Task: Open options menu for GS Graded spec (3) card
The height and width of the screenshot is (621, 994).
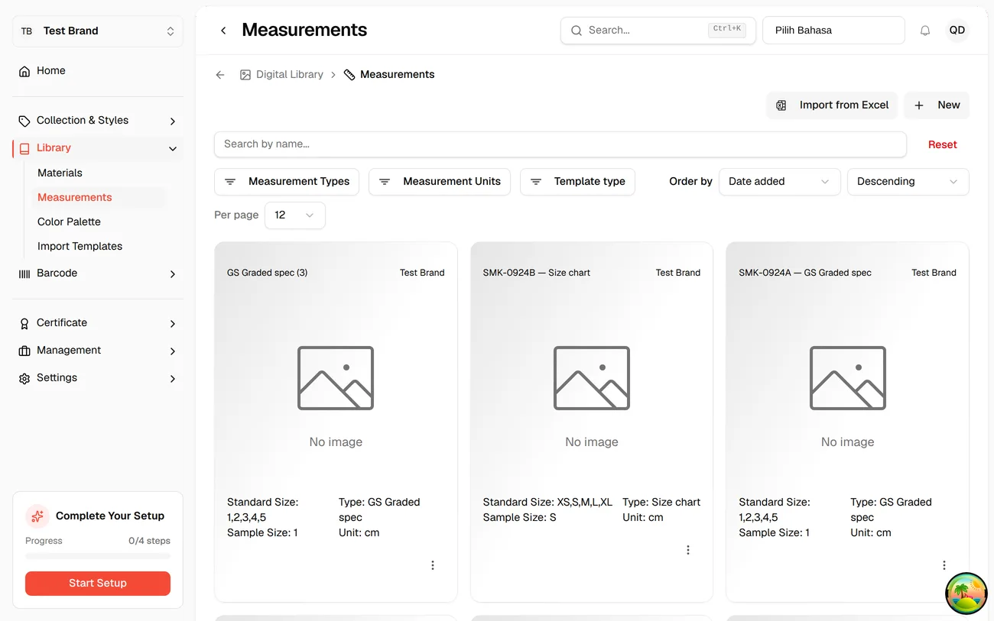Action: coord(433,565)
